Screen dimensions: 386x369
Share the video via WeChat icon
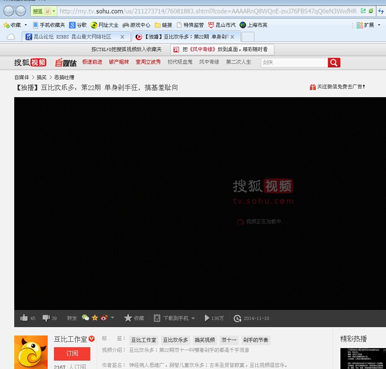pyautogui.click(x=85, y=318)
